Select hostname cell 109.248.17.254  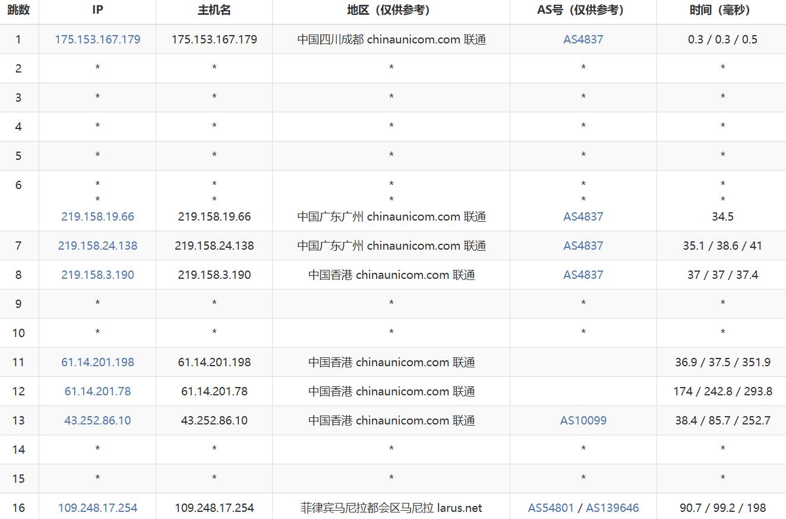pyautogui.click(x=214, y=508)
